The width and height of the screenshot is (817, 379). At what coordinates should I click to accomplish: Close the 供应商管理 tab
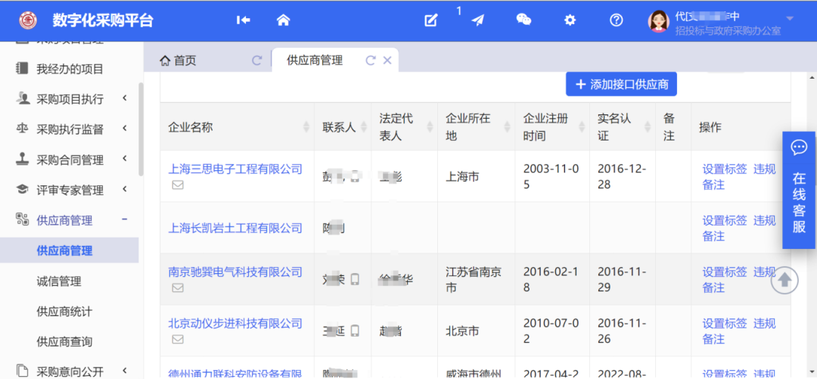point(387,61)
